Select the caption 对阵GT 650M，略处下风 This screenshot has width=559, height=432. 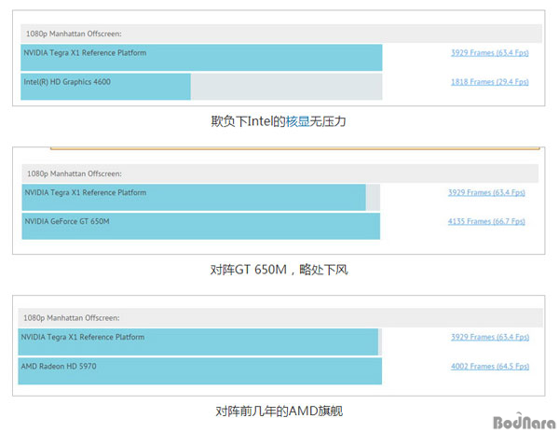279,270
